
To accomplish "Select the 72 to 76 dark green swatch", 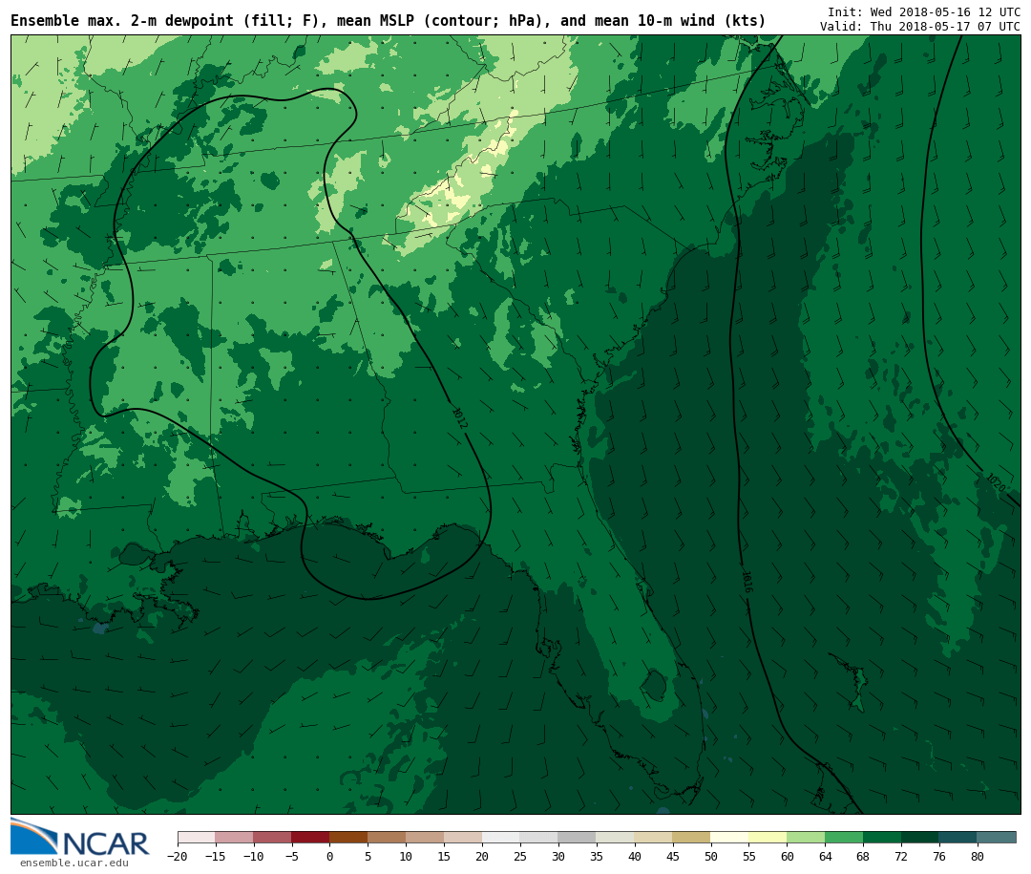I will tap(920, 837).
